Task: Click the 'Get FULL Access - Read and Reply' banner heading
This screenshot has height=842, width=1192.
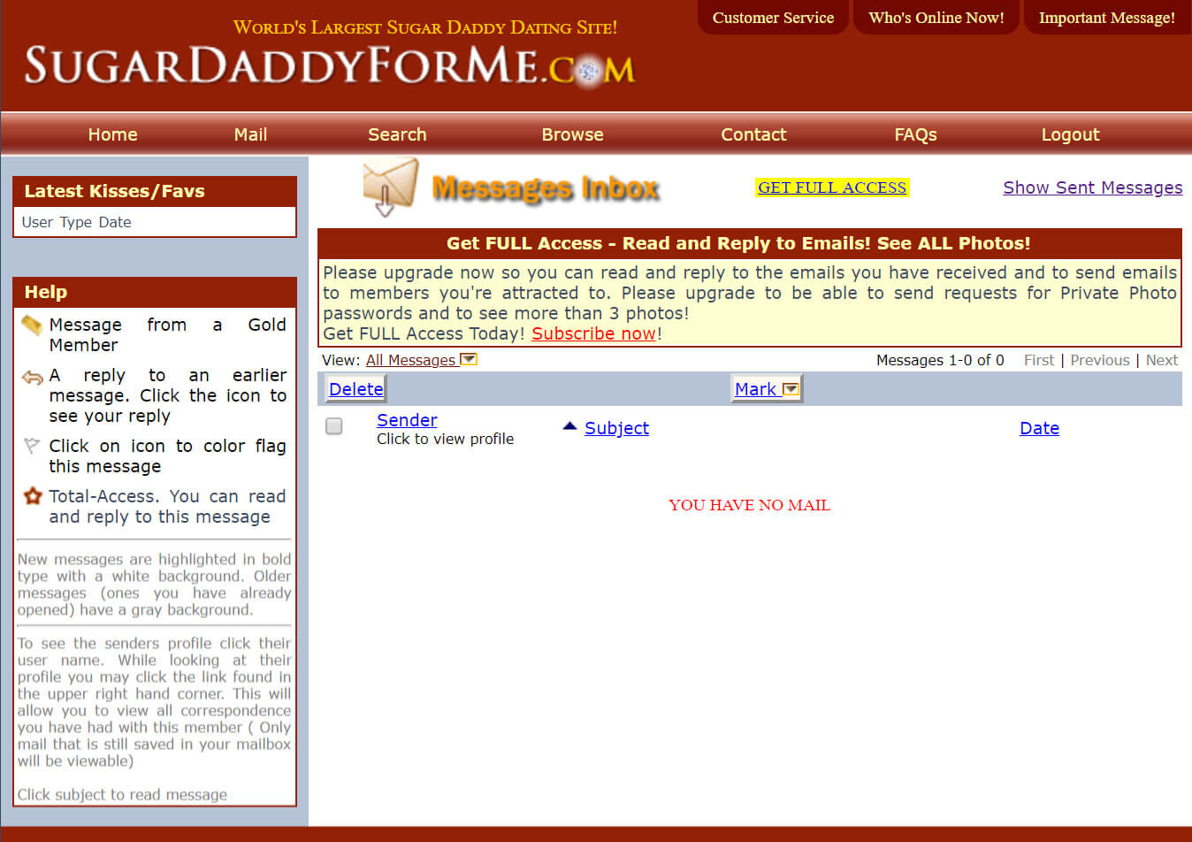Action: 738,243
